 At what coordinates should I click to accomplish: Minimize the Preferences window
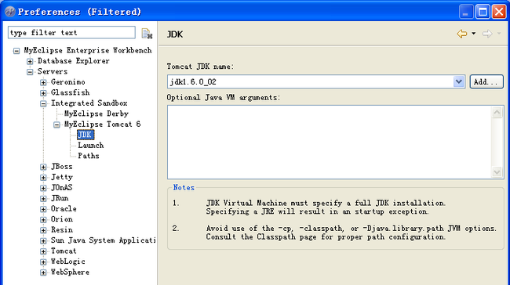[466, 12]
